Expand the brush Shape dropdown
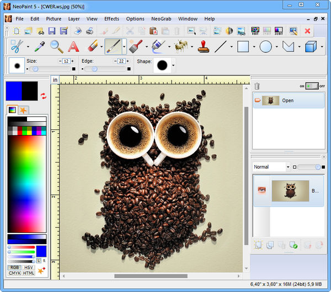The height and width of the screenshot is (292, 331). coord(173,66)
